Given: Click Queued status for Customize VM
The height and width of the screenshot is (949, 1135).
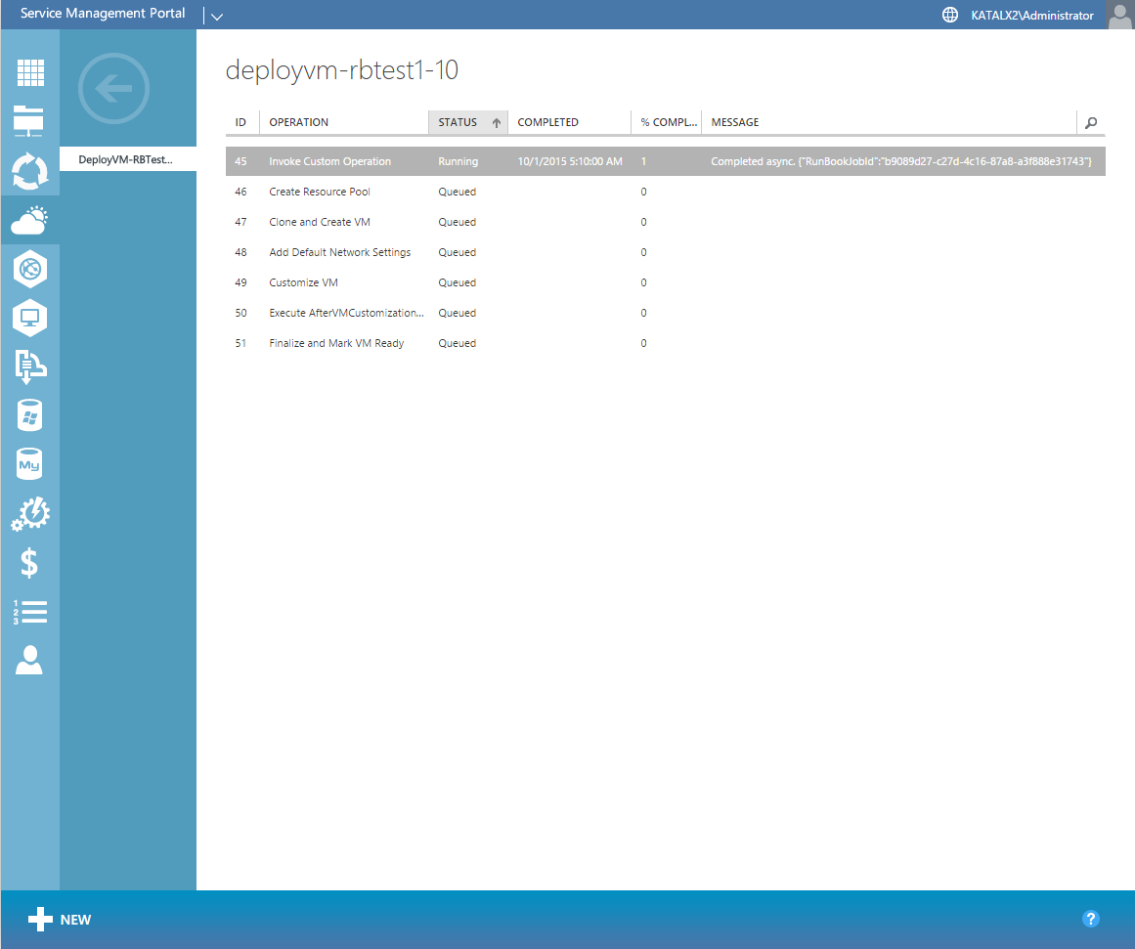Looking at the screenshot, I should pos(458,283).
